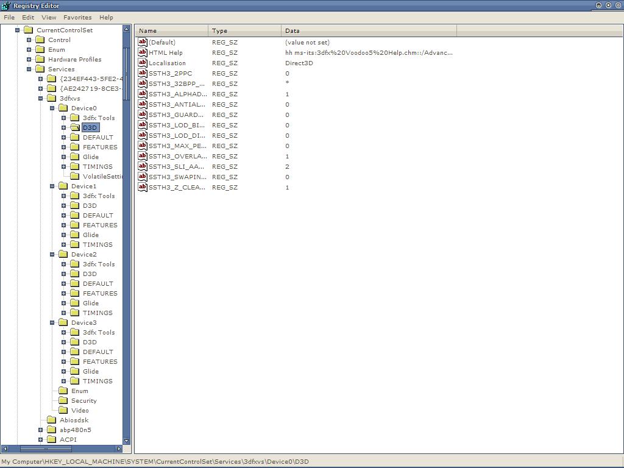Select the SSTH3_Z_CLEA... value row
This screenshot has width=624, height=468.
coord(177,188)
